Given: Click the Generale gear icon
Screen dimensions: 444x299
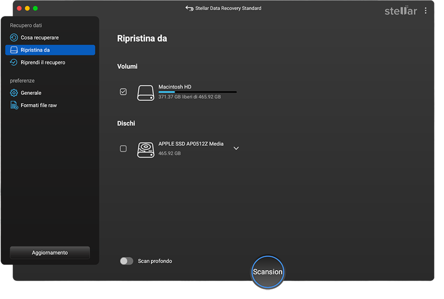Looking at the screenshot, I should coord(13,93).
